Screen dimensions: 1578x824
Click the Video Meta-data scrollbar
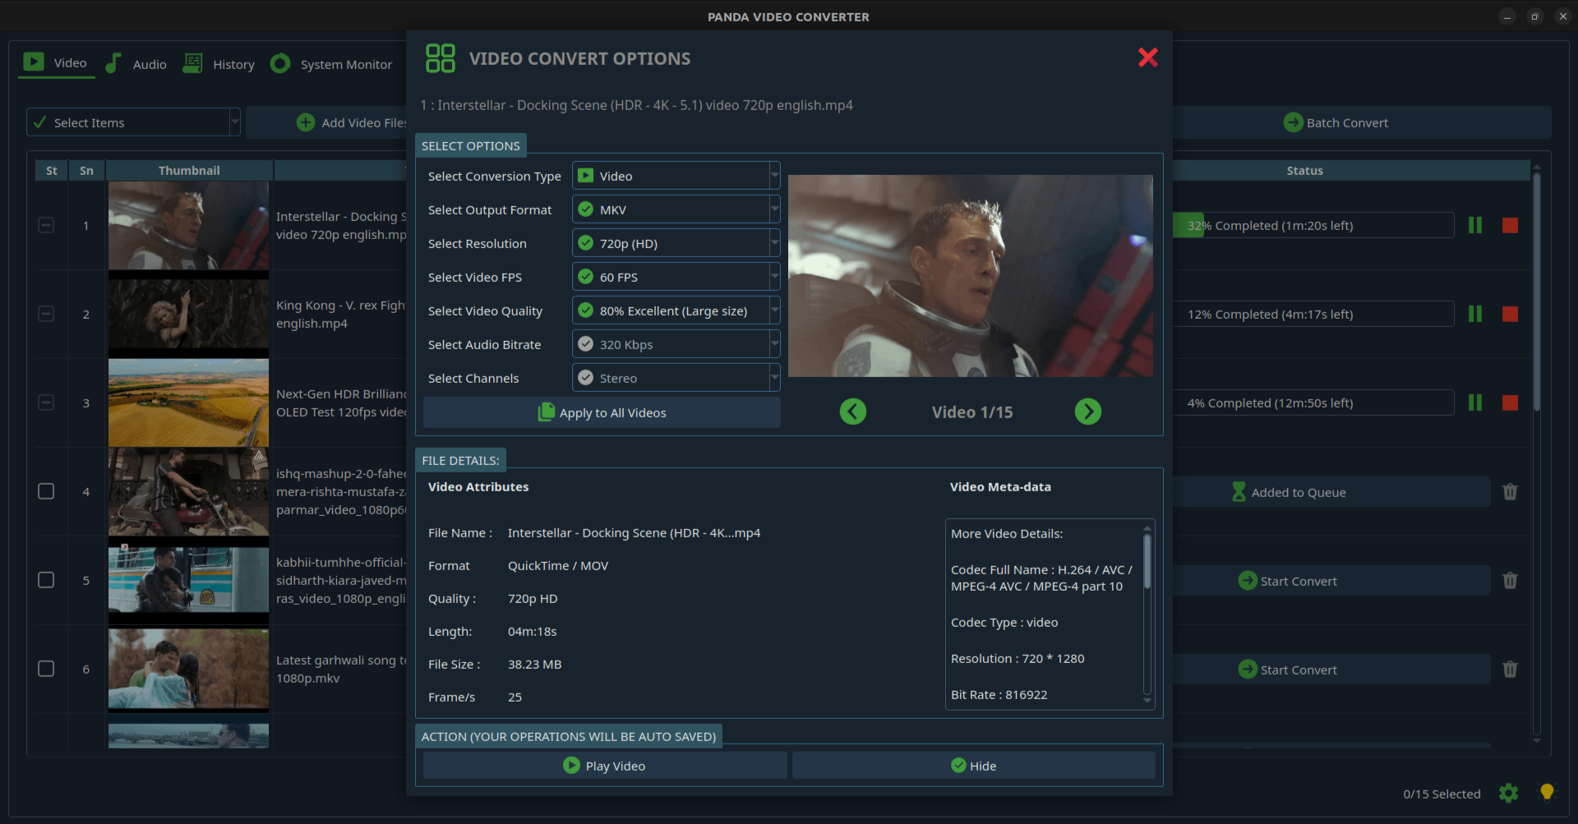(x=1147, y=561)
